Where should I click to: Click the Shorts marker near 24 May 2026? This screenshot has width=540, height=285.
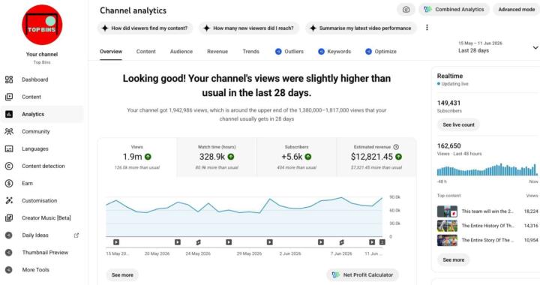[x=198, y=242]
